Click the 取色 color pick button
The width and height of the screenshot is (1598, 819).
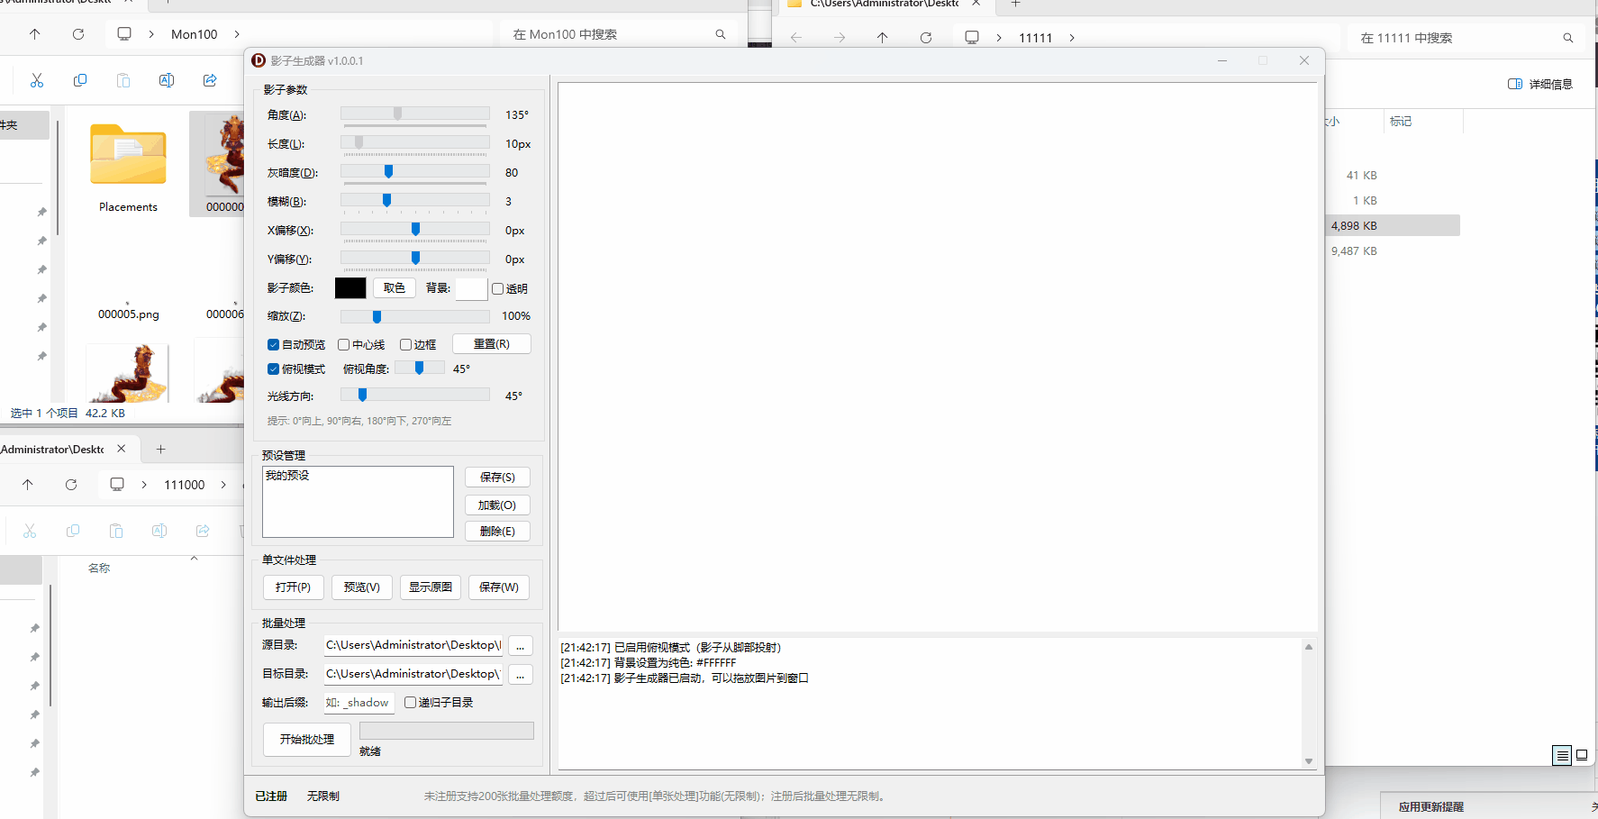(x=395, y=287)
